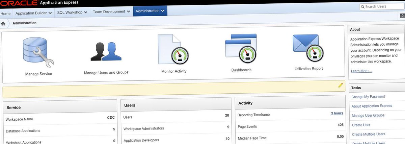Viewport: 405px width, 144px height.
Task: Open the Change My Password task
Action: [368, 97]
